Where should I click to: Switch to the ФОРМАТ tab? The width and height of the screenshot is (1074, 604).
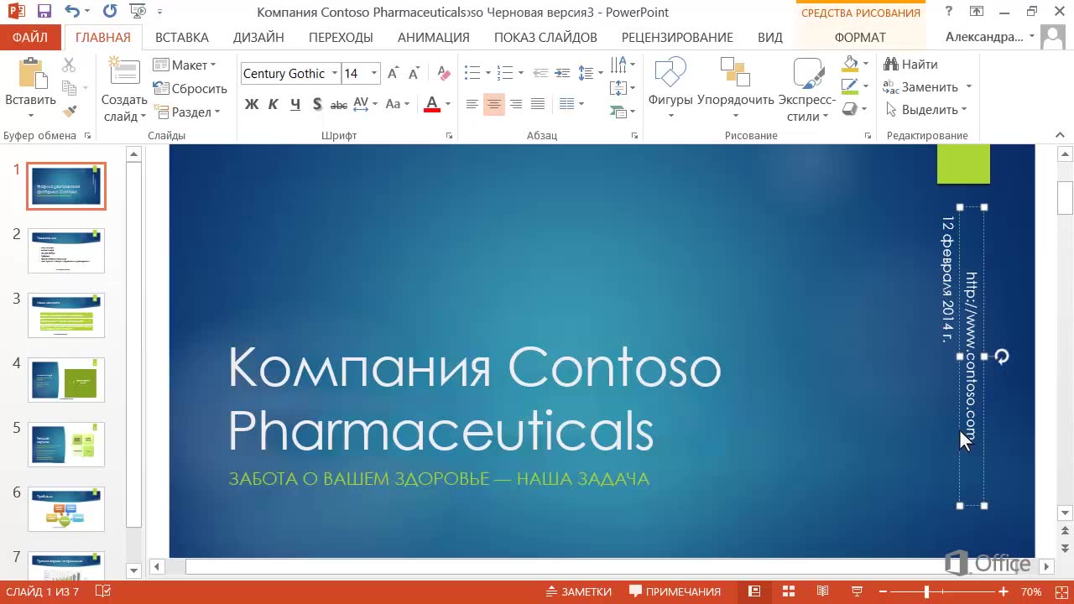point(860,38)
